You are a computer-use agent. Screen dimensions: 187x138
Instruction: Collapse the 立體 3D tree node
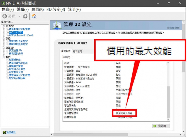tap(4, 48)
